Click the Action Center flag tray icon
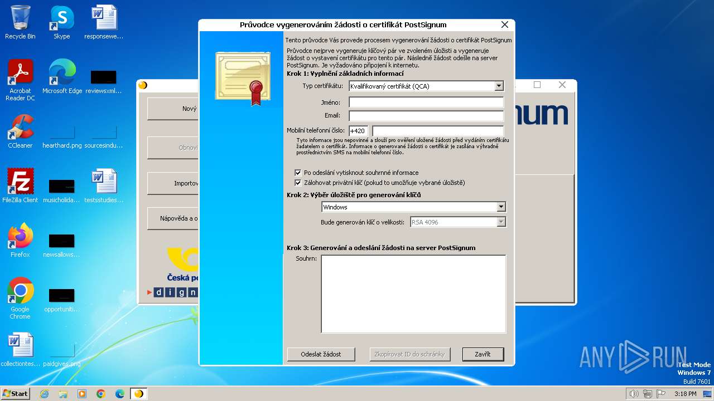714x401 pixels. pyautogui.click(x=661, y=394)
